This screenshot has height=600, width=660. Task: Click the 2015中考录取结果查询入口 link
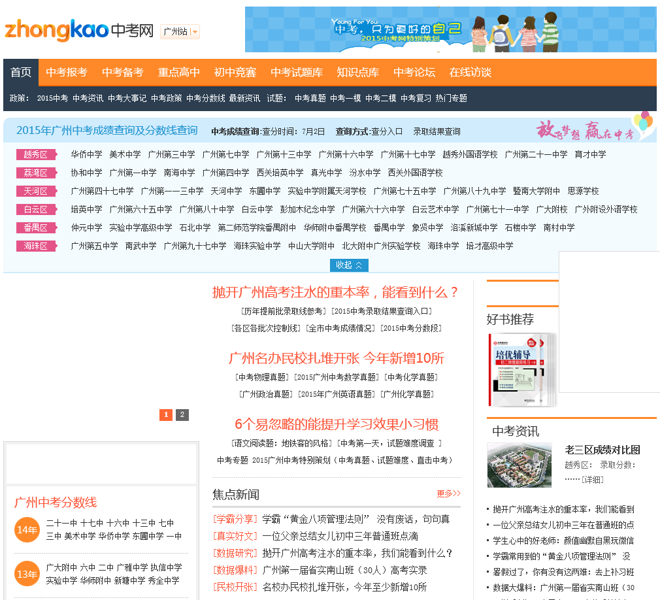tap(382, 311)
